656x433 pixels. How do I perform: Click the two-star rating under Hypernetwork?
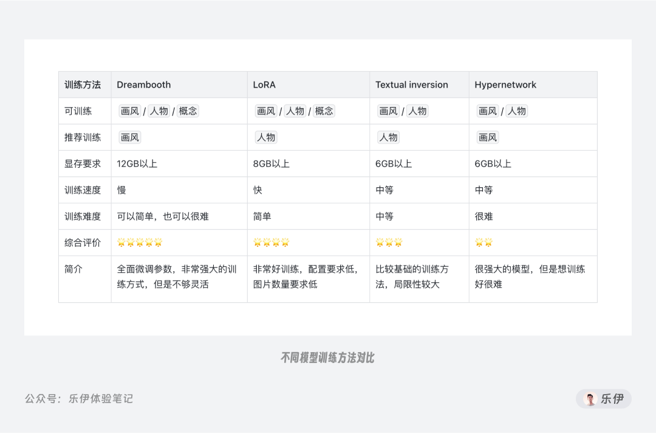[483, 243]
